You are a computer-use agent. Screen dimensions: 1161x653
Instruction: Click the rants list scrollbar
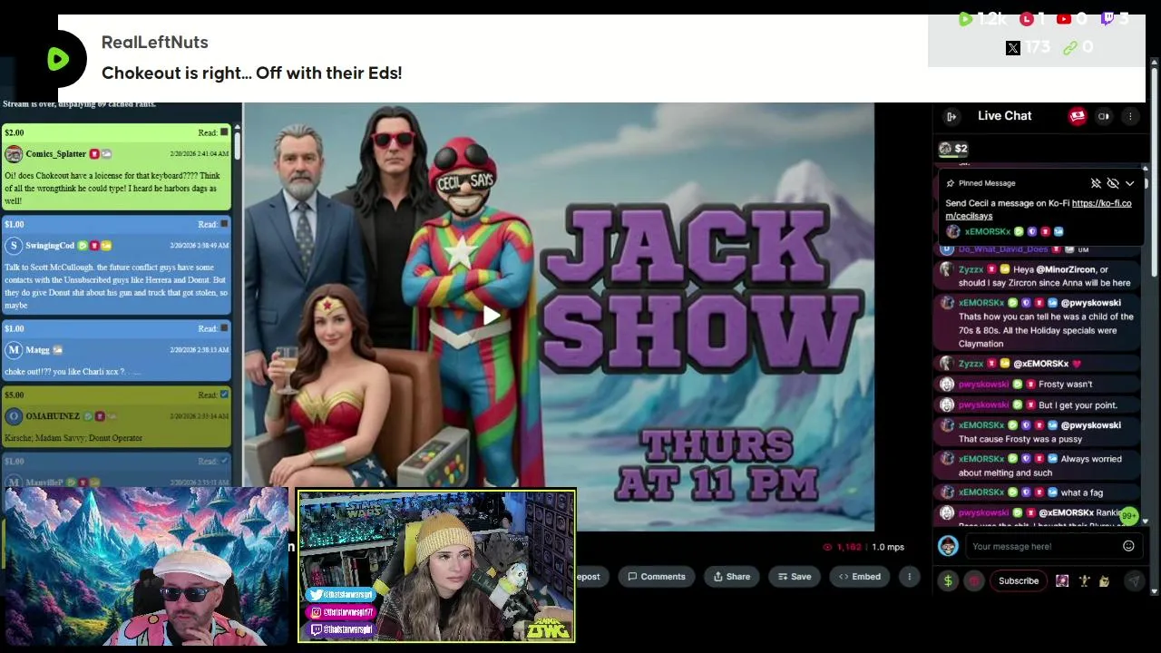coord(237,145)
